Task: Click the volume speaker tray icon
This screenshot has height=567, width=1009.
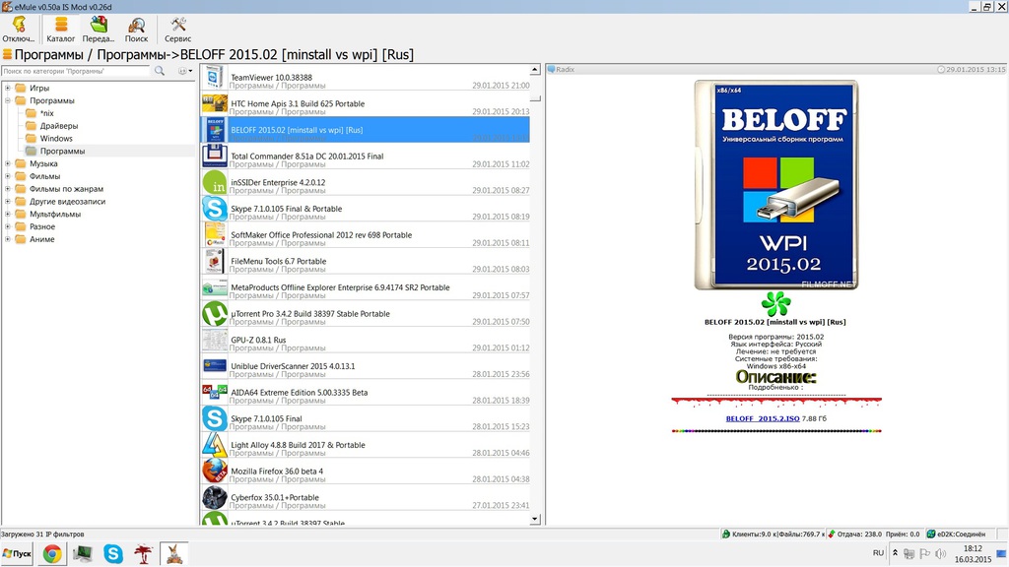Action: click(x=941, y=553)
